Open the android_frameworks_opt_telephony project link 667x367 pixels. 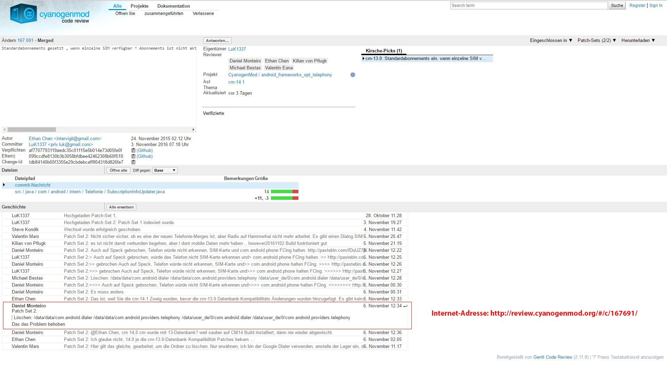point(296,75)
